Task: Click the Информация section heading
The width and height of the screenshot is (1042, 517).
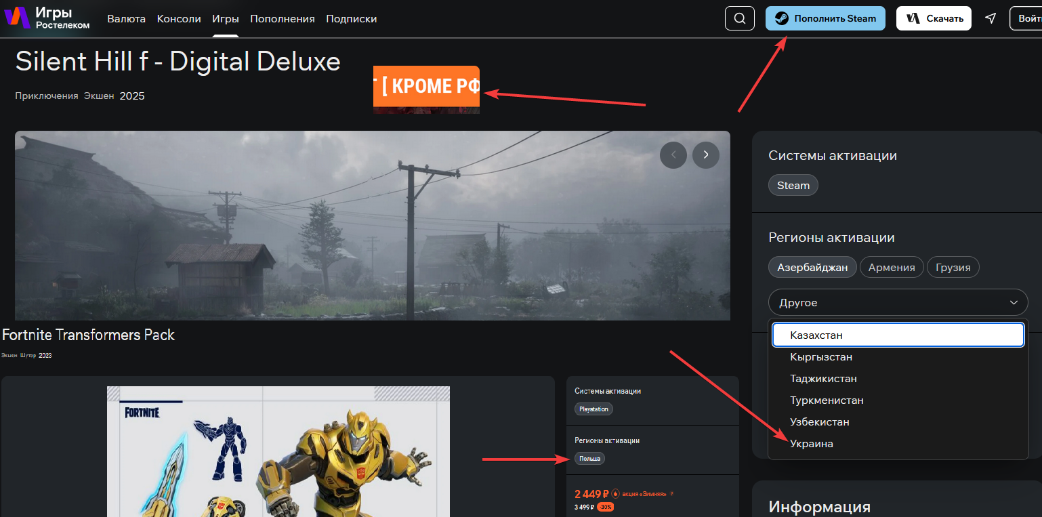Action: (819, 507)
